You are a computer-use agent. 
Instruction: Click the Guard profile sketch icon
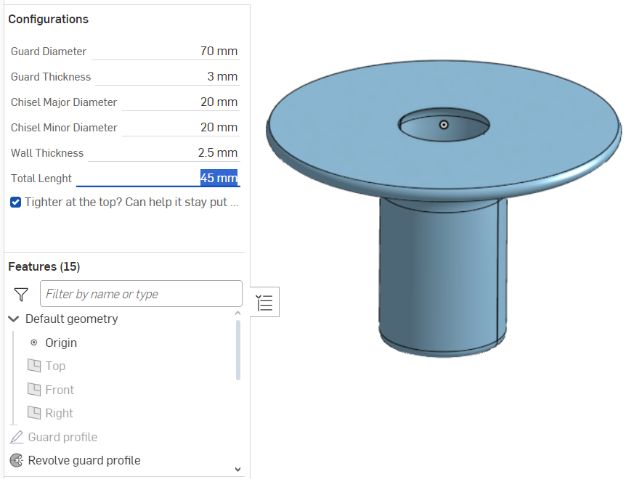[17, 437]
